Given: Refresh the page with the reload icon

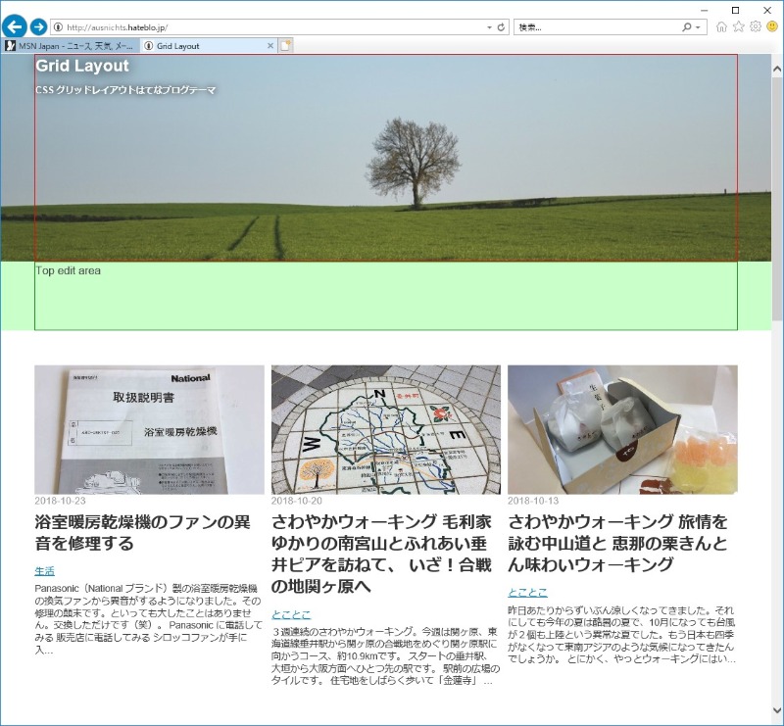Looking at the screenshot, I should [502, 27].
